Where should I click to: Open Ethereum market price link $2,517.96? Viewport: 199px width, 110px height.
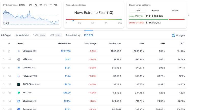(x=65, y=51)
